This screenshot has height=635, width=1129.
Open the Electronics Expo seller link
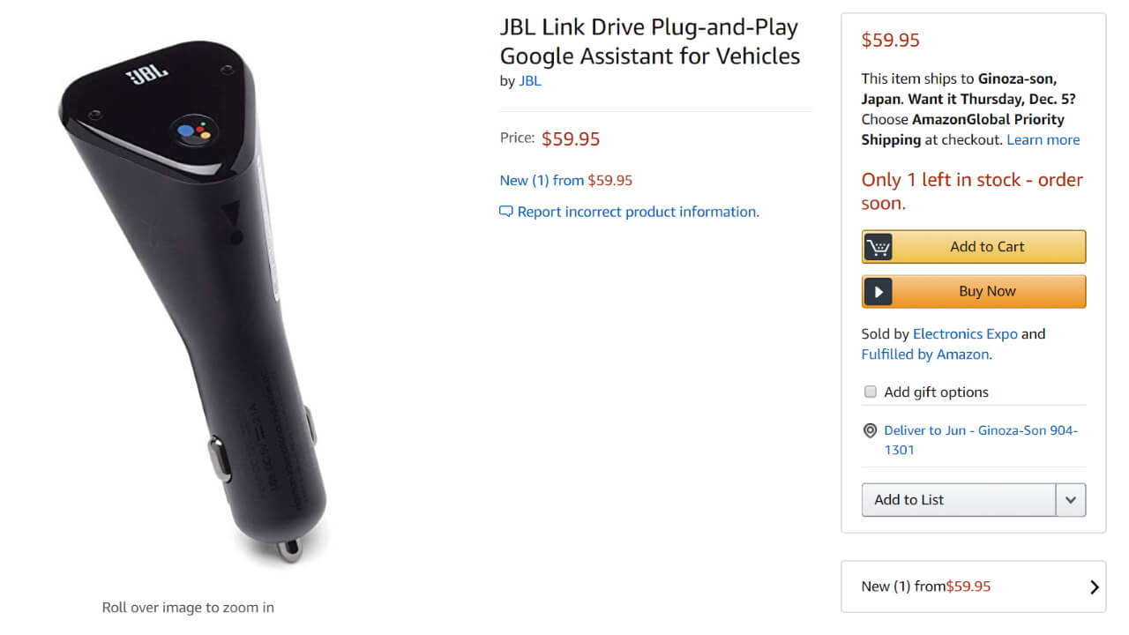pos(965,334)
